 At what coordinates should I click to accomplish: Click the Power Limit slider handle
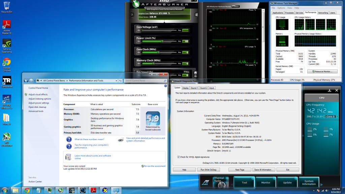coord(163,41)
